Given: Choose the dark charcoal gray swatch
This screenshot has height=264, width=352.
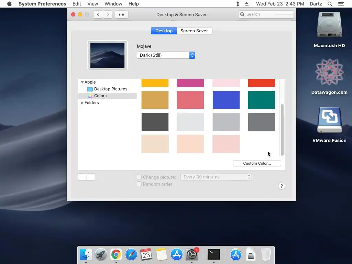Looking at the screenshot, I should coord(155,122).
